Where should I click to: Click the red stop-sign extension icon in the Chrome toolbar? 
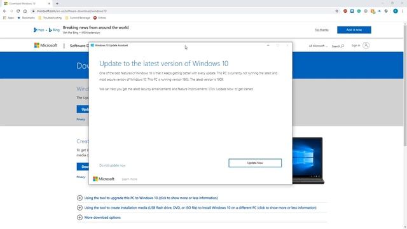345,11
